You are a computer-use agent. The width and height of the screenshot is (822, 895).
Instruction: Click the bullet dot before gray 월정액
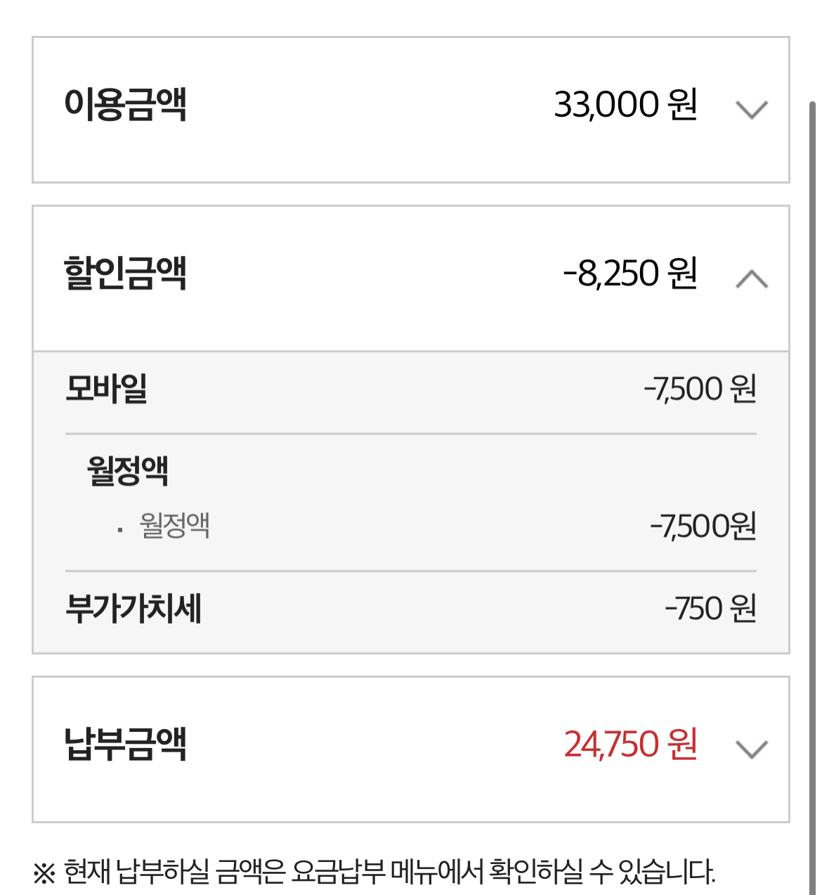[x=120, y=529]
